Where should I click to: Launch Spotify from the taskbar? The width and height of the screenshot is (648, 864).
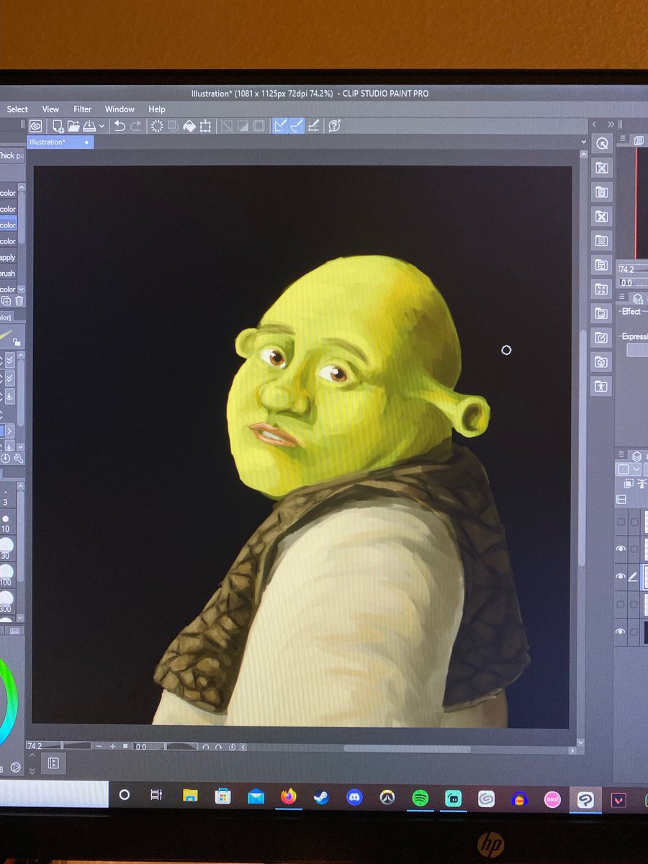pyautogui.click(x=421, y=797)
